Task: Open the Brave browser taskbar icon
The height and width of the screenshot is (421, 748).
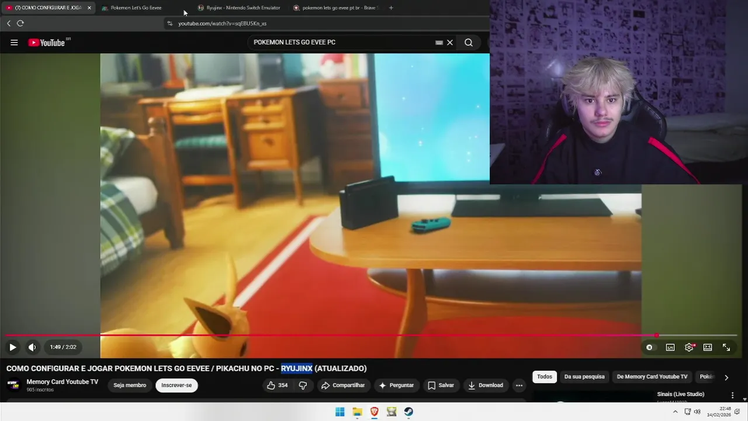Action: (x=375, y=412)
